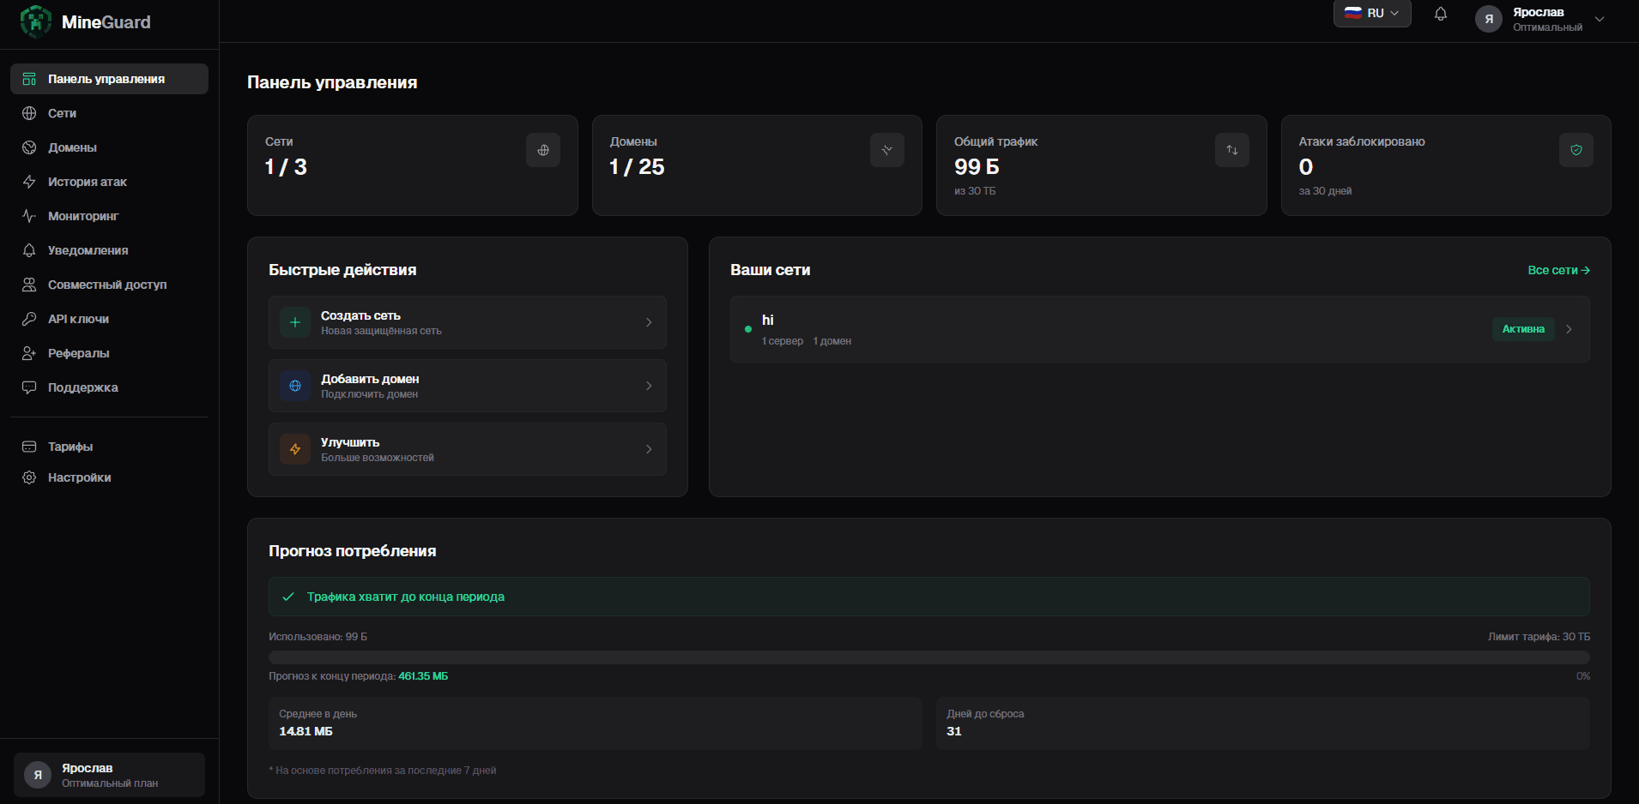Open Тарифы page
Screen dimensions: 1639x804
click(x=109, y=447)
